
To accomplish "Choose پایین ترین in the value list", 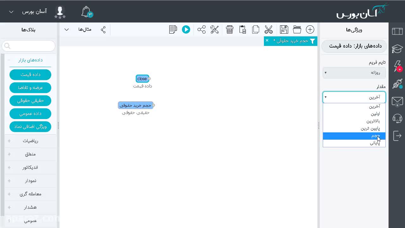I will coord(354,128).
